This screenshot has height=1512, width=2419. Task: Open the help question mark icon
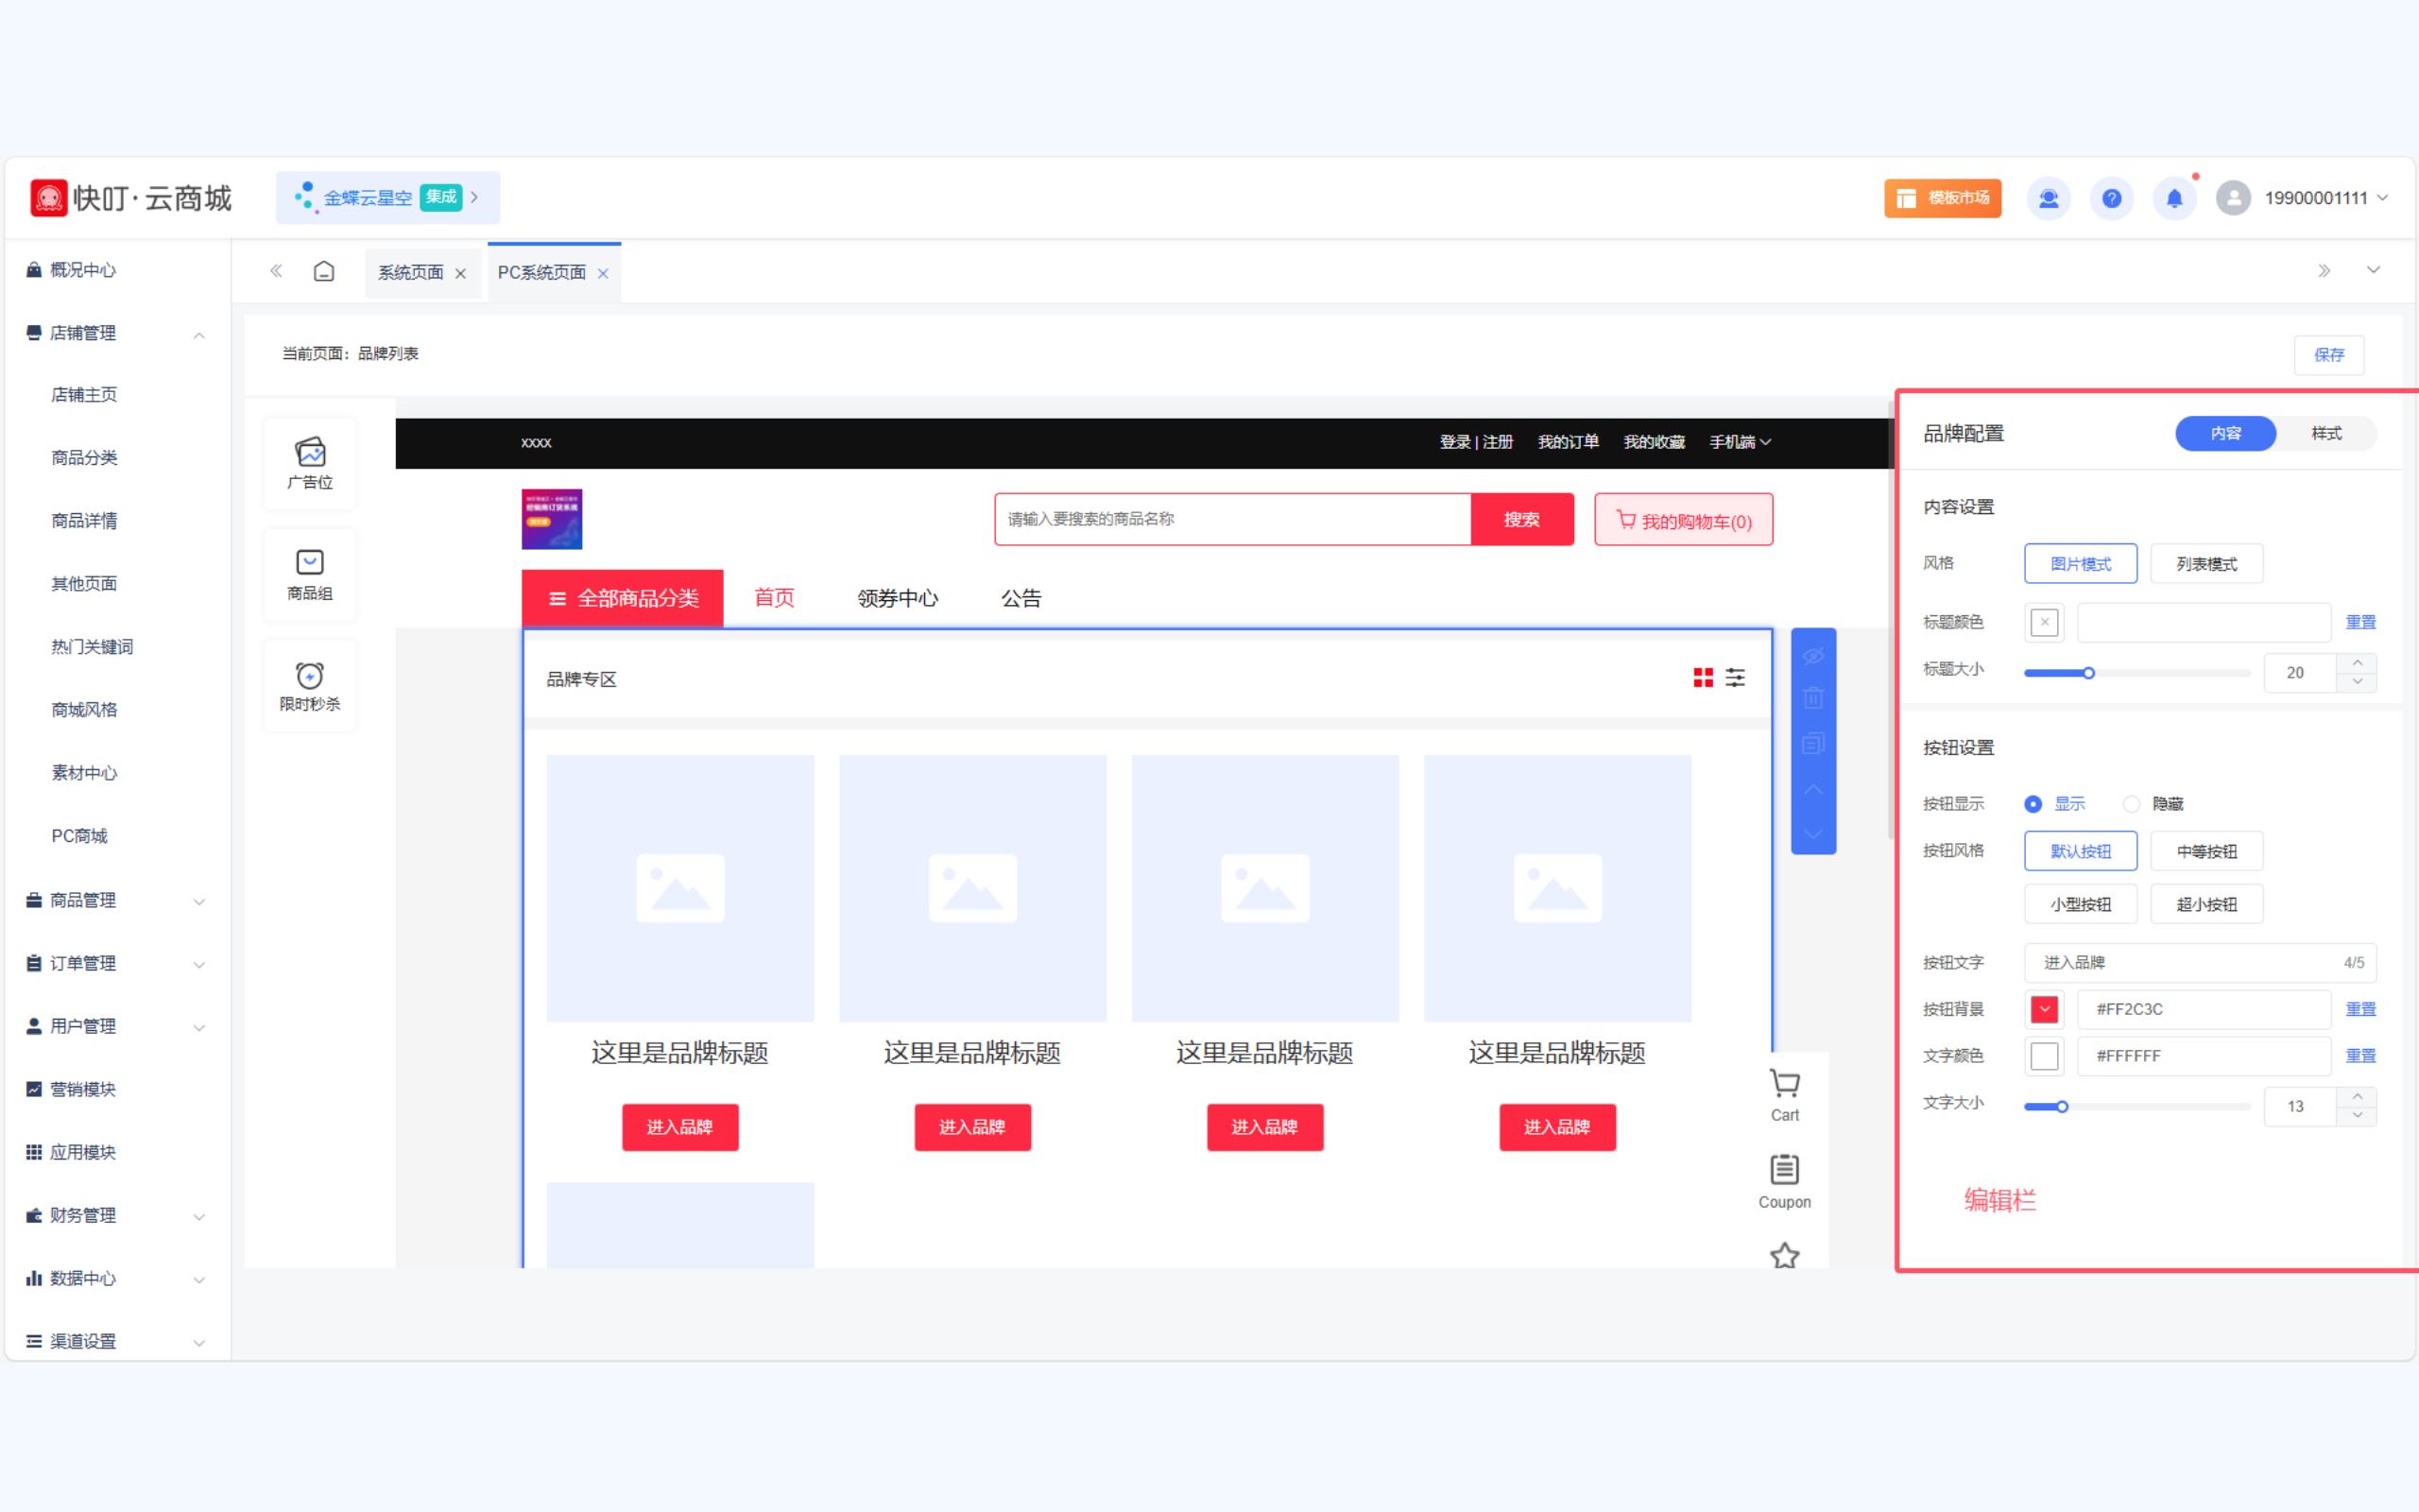coord(2111,198)
